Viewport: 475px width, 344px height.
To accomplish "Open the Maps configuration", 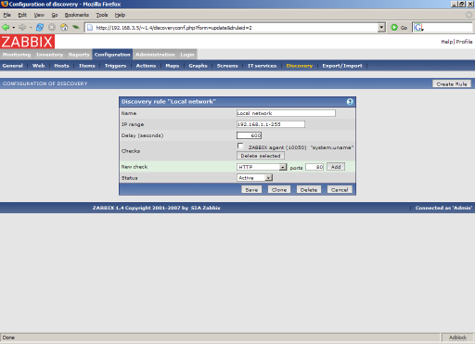I will click(x=173, y=66).
